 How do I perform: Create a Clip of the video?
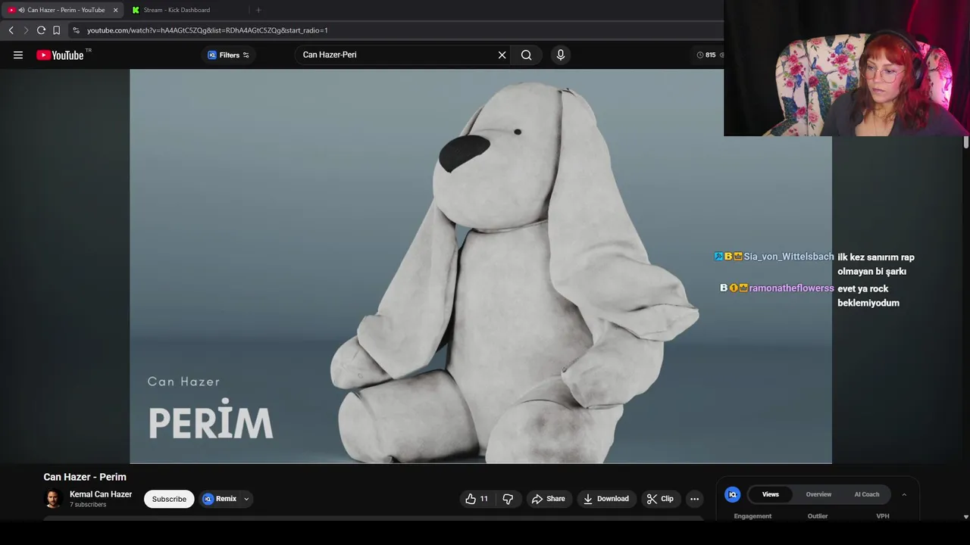tap(660, 499)
